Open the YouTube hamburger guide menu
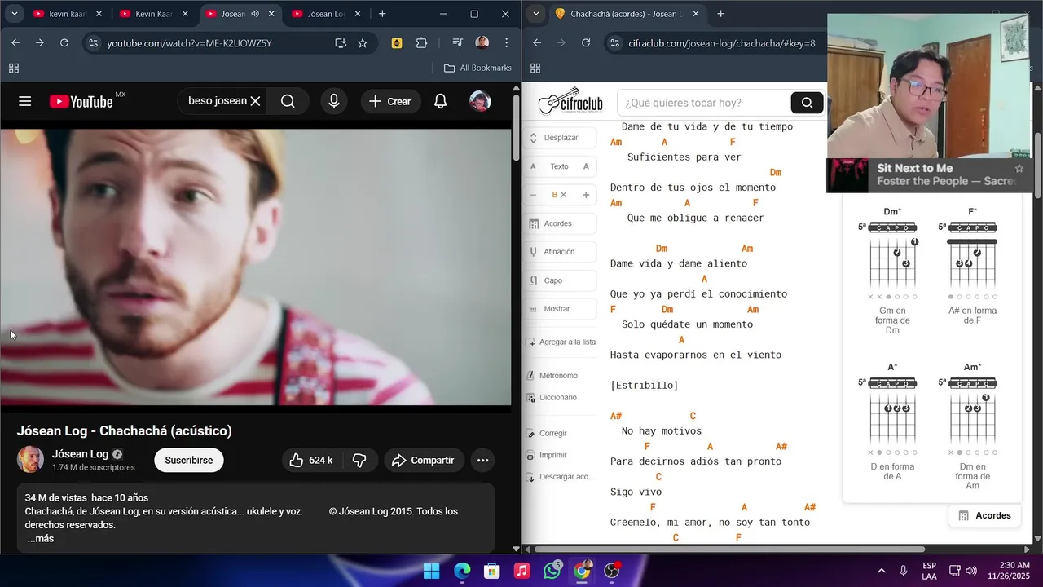1043x587 pixels. (x=25, y=101)
